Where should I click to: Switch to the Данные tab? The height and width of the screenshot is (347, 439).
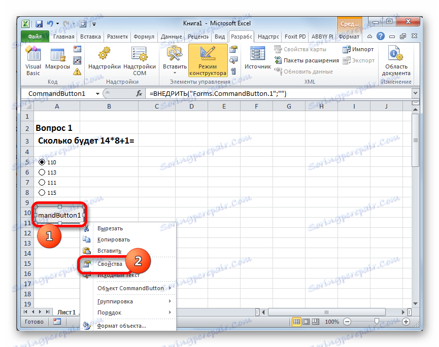[172, 37]
